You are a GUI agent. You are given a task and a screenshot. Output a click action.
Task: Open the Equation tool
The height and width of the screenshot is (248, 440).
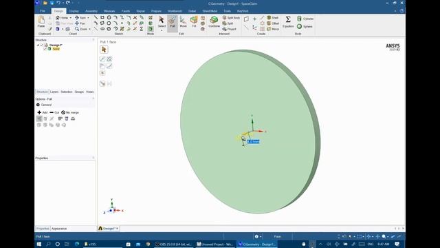(288, 22)
